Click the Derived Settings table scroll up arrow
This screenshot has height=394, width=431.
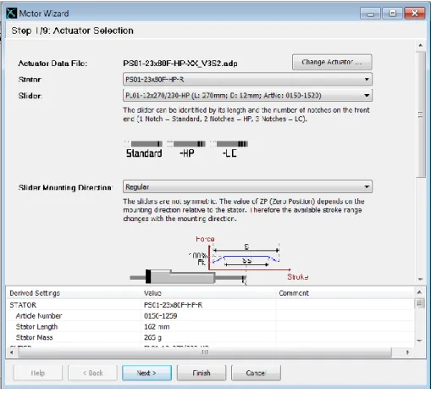tap(419, 292)
